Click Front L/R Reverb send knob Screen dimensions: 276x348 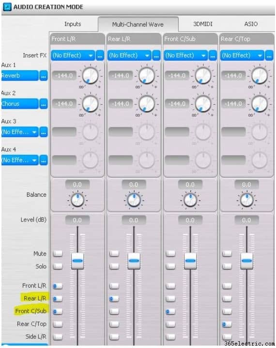(90, 76)
